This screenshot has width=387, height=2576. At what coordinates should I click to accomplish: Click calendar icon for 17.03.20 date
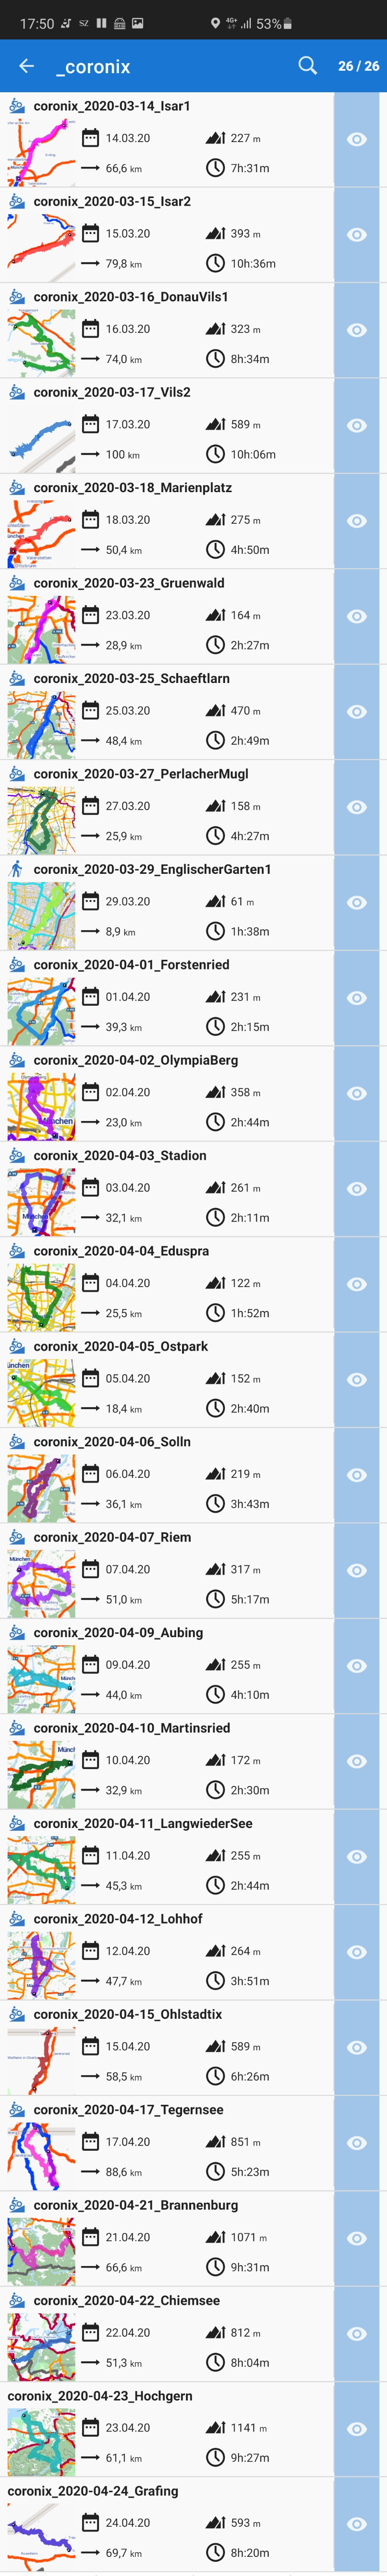(x=90, y=424)
